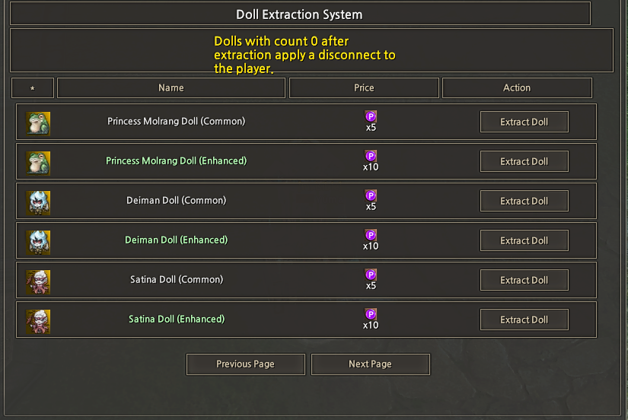628x420 pixels.
Task: Select the Deiman Doll (Enhanced) icon
Action: coord(38,241)
